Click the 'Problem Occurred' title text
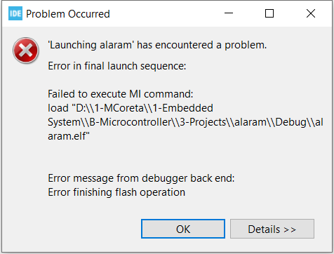This screenshot has width=334, height=254. tap(68, 14)
